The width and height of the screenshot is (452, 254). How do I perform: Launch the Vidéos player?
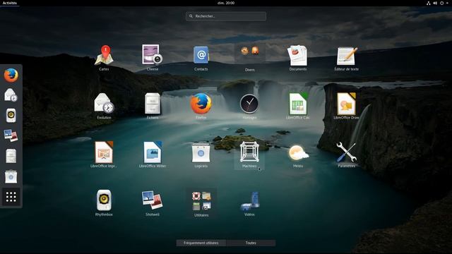tap(249, 202)
